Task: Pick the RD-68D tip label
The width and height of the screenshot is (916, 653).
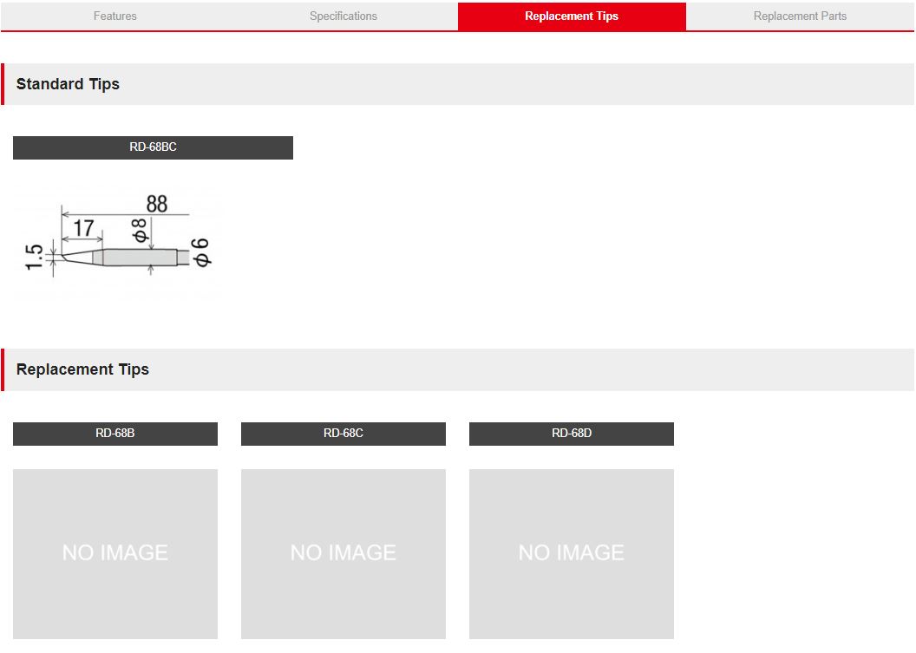Action: pyautogui.click(x=571, y=434)
